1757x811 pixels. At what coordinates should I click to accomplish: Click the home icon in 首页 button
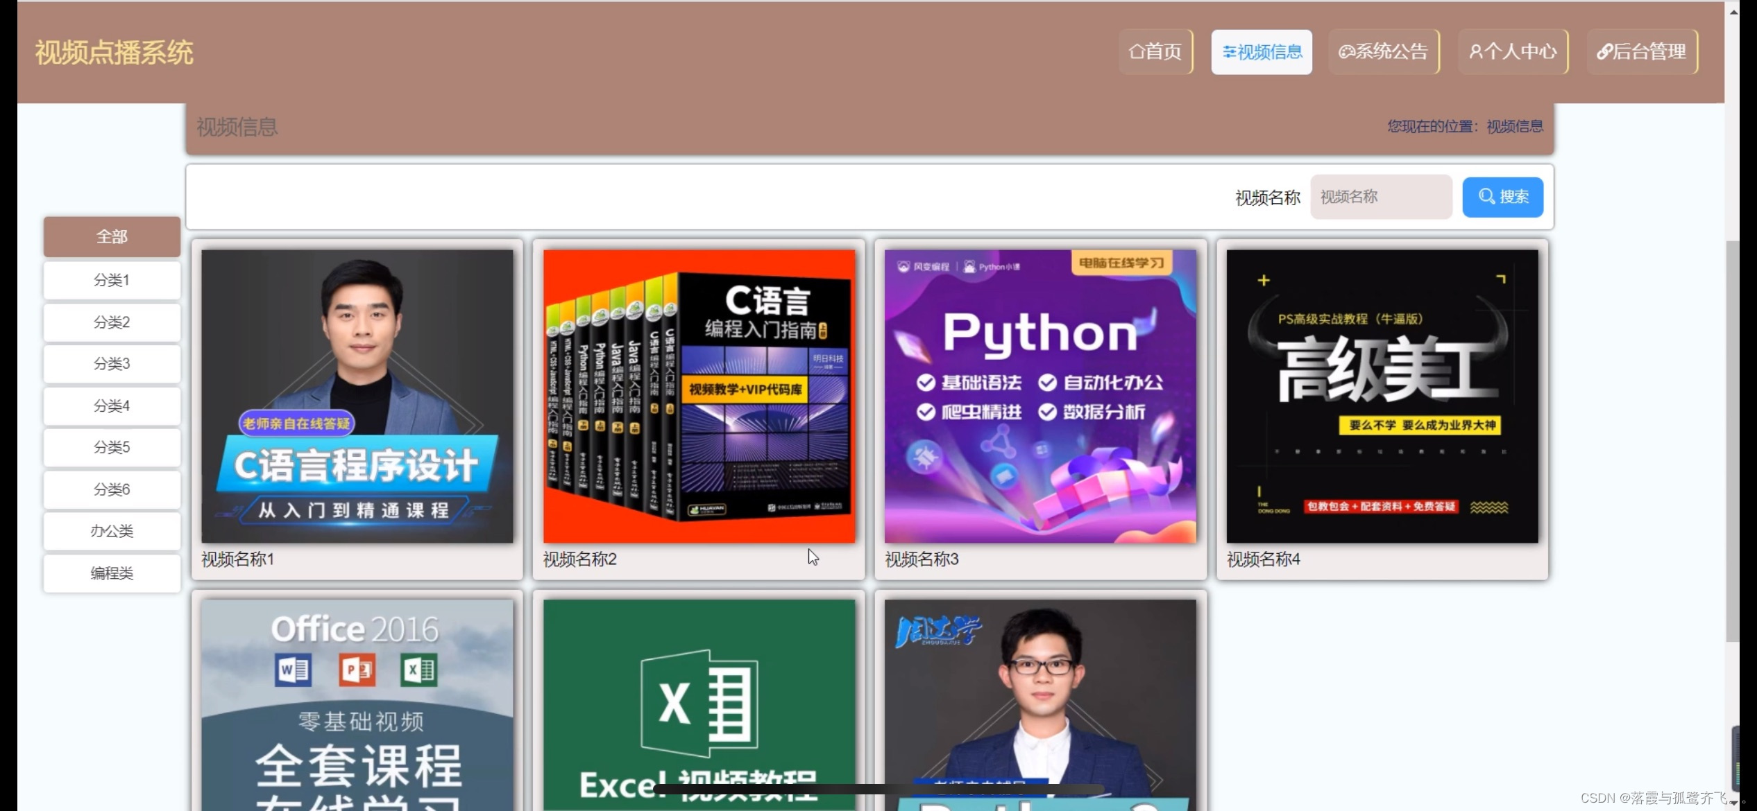tap(1137, 52)
